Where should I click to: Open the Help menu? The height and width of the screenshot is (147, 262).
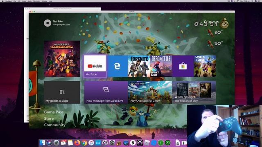[50, 1]
